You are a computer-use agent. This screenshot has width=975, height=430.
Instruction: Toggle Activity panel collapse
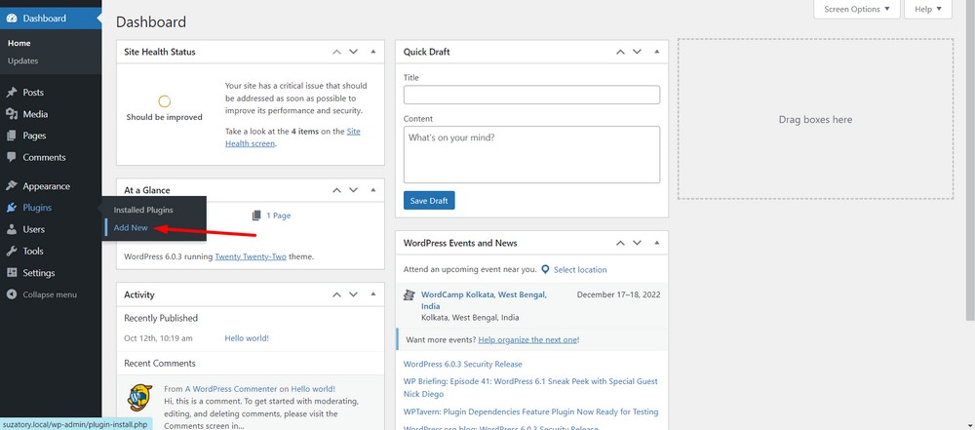(373, 294)
